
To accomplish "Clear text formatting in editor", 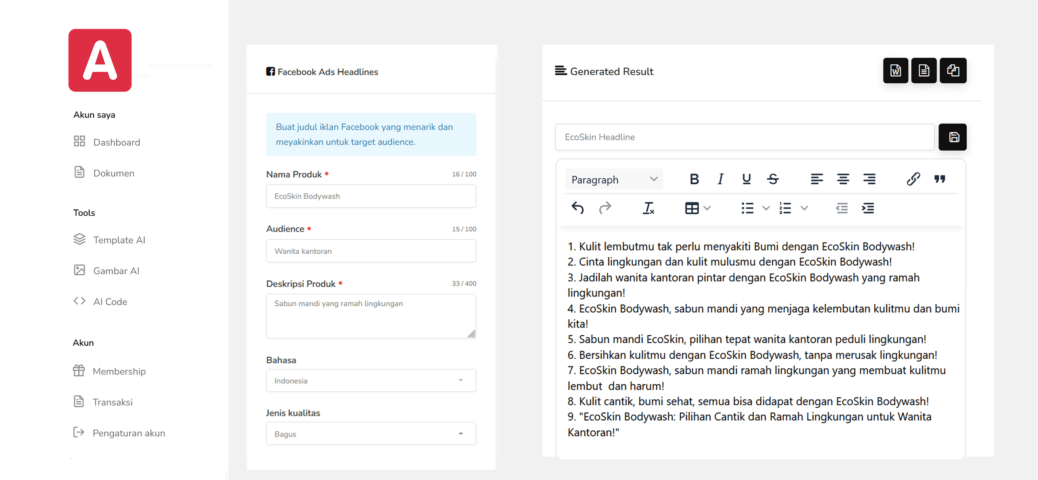I will 648,208.
